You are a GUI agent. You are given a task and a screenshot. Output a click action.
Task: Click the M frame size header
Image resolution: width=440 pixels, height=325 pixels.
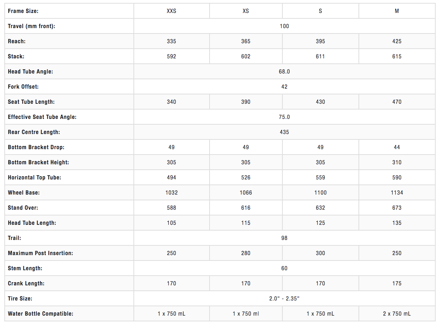[x=397, y=11]
